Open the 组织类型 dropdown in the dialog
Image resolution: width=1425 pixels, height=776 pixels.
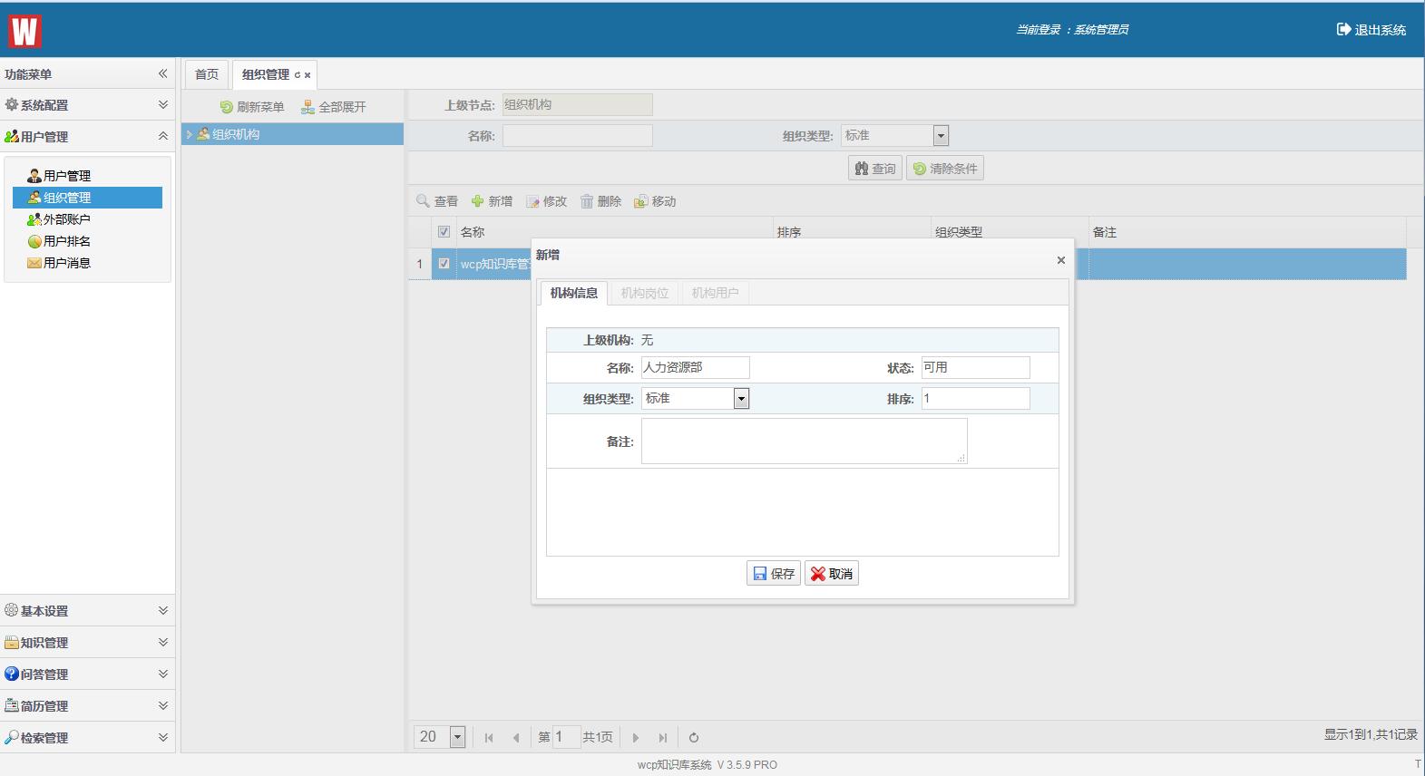[741, 398]
